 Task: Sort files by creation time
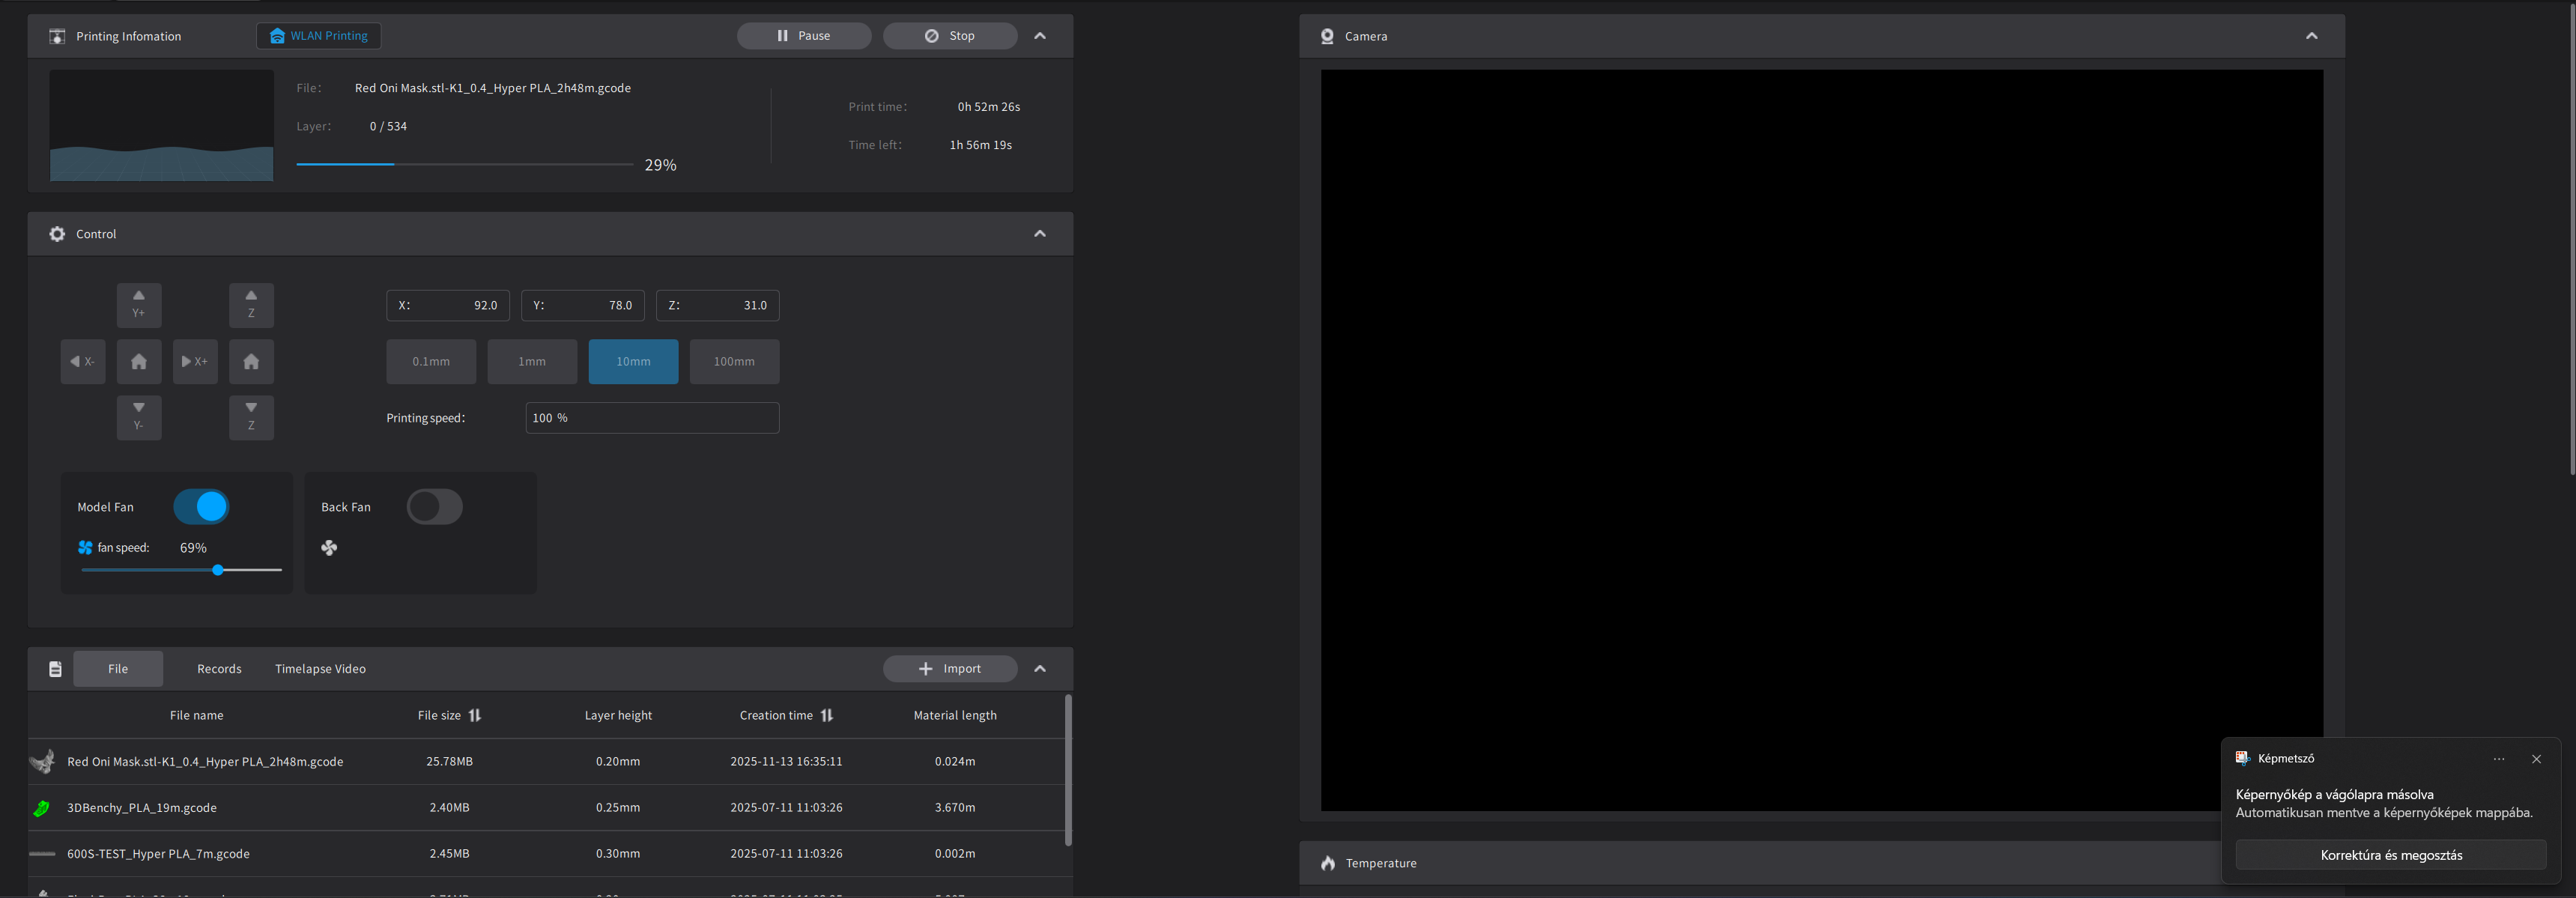pyautogui.click(x=827, y=715)
